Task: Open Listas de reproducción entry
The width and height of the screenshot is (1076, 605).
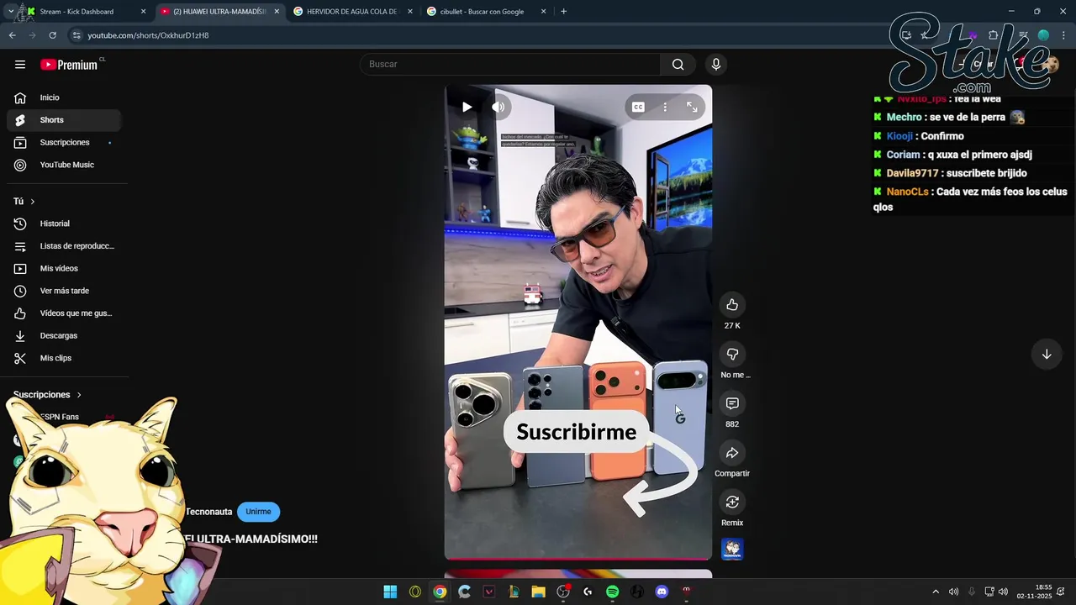Action: pyautogui.click(x=64, y=246)
